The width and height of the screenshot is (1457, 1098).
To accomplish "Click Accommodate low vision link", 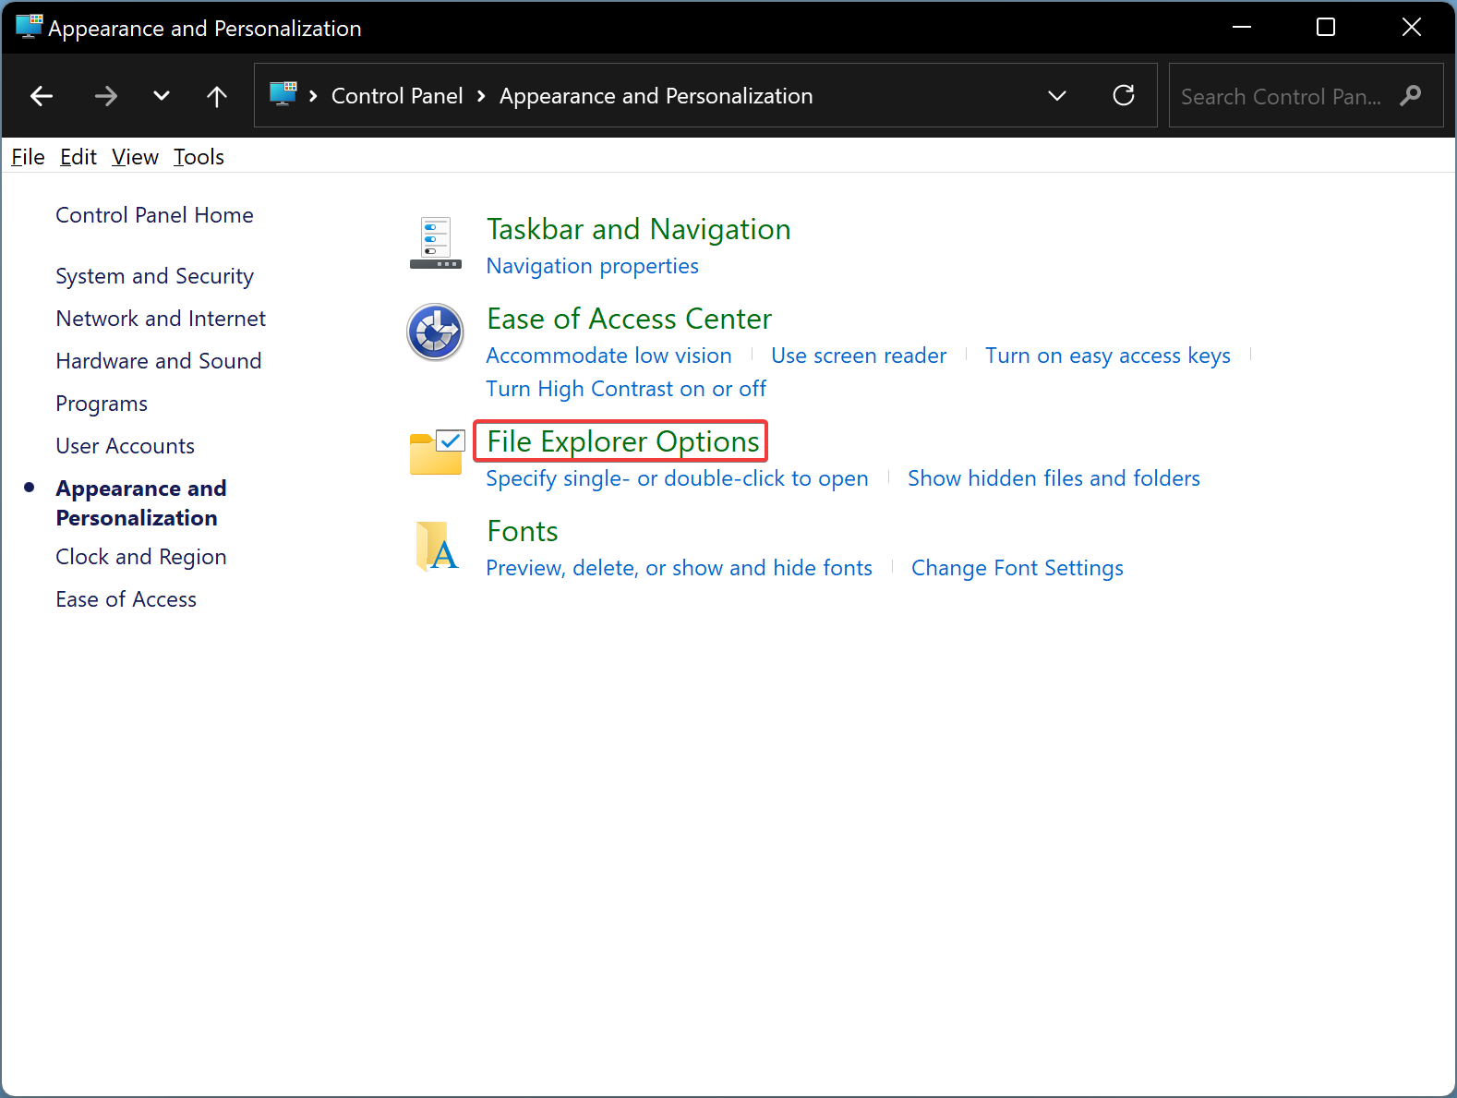I will click(609, 356).
